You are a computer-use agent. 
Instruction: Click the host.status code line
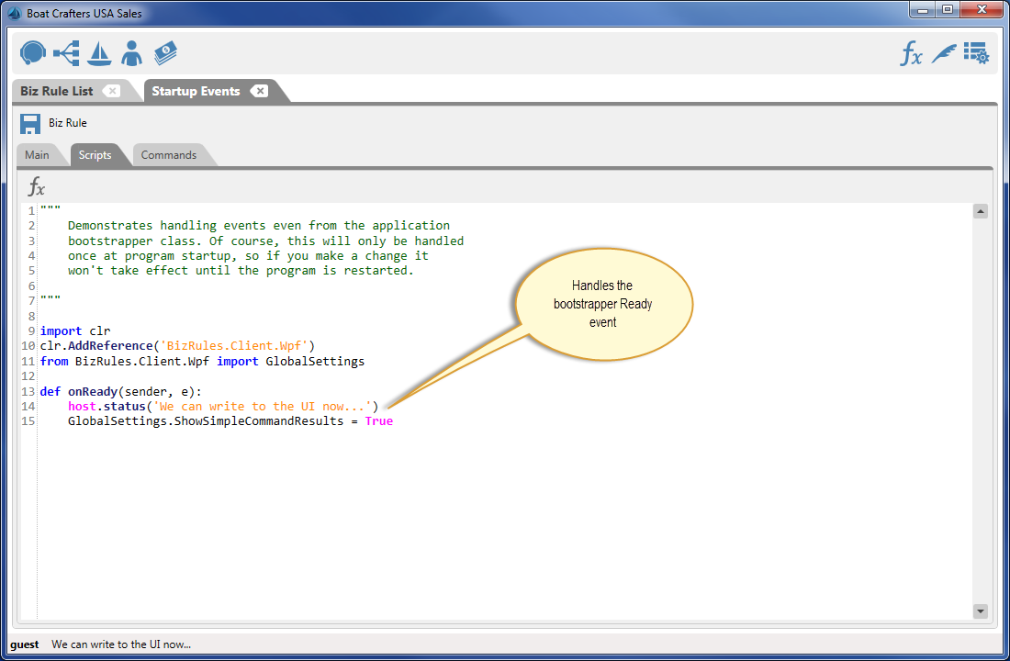click(223, 407)
